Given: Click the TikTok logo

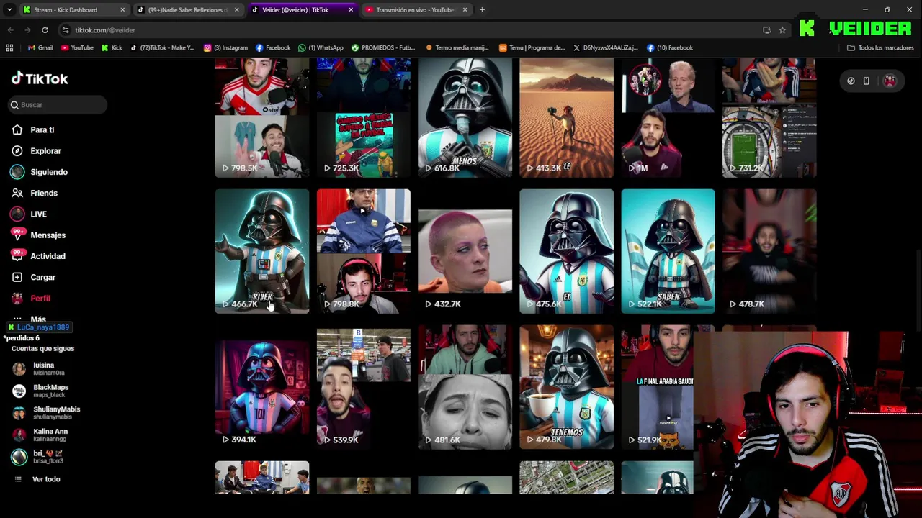Looking at the screenshot, I should point(40,79).
